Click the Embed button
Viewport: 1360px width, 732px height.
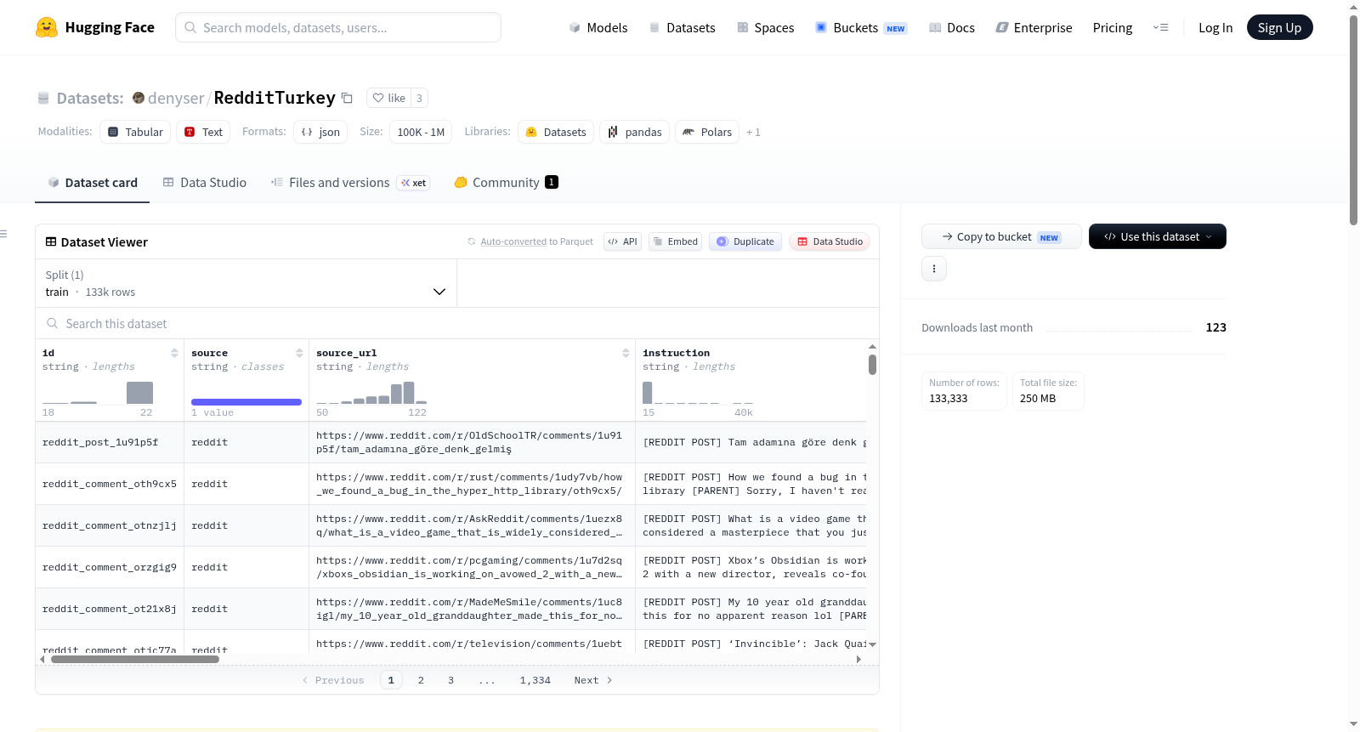click(x=675, y=241)
